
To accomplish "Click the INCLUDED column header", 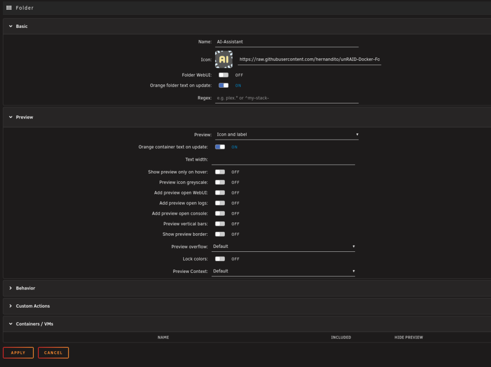I will 341,337.
